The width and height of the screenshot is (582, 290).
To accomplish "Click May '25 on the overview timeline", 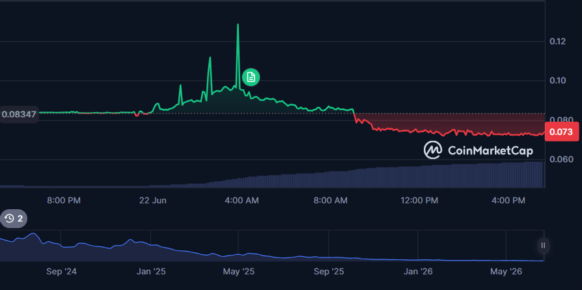I will tap(239, 272).
